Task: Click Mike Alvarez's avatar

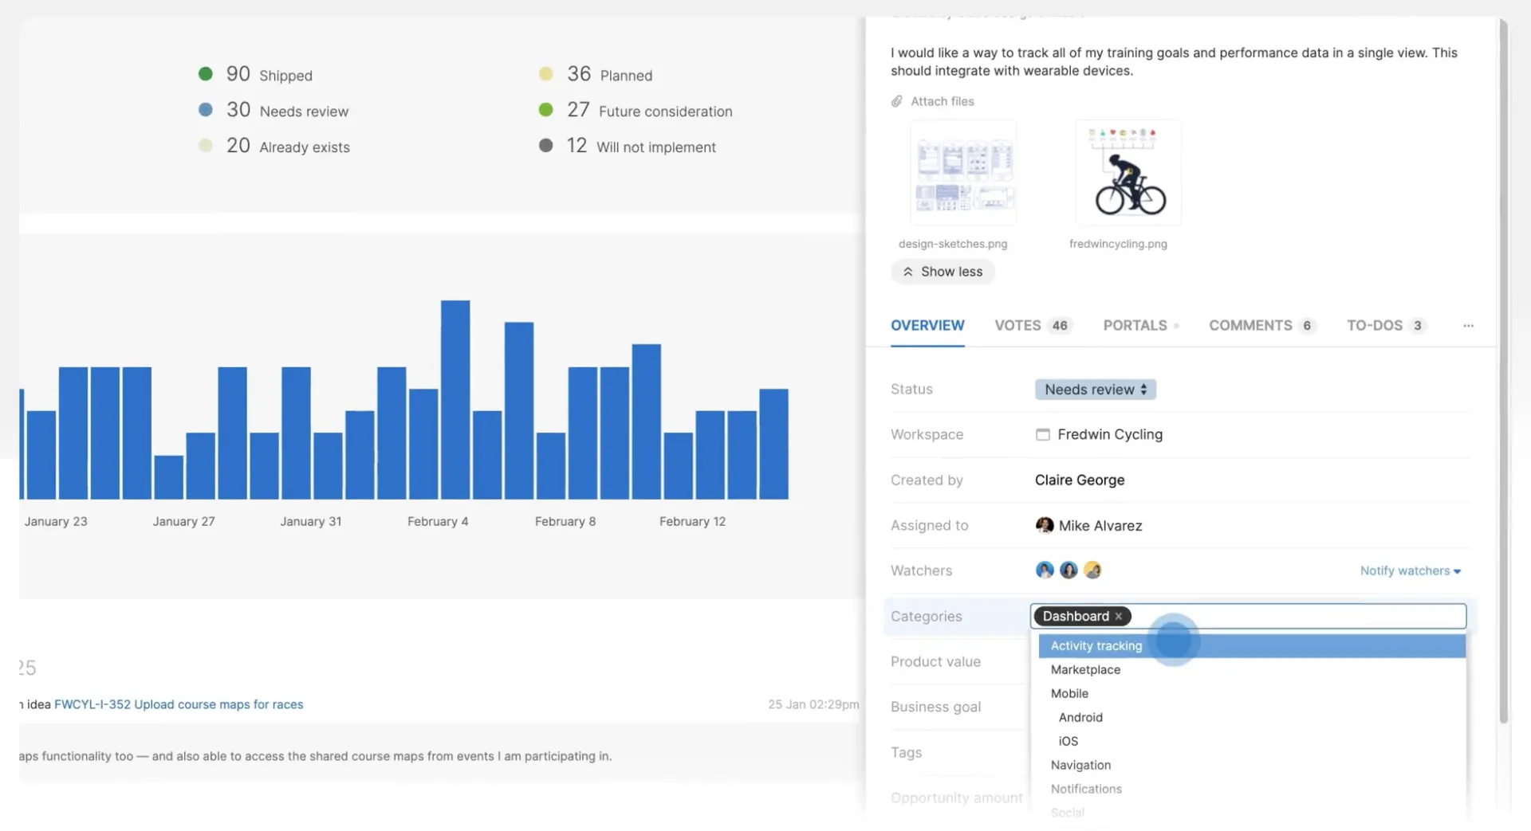Action: pos(1045,525)
